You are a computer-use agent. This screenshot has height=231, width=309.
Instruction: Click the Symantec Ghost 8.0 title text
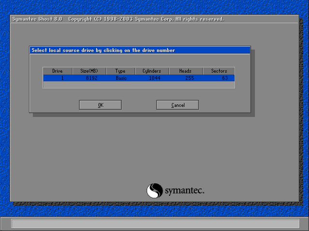pos(37,19)
